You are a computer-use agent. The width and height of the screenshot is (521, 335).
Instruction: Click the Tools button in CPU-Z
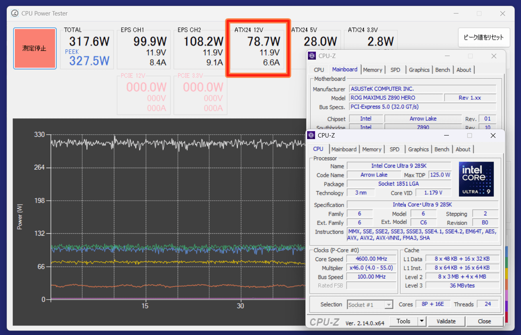click(403, 321)
